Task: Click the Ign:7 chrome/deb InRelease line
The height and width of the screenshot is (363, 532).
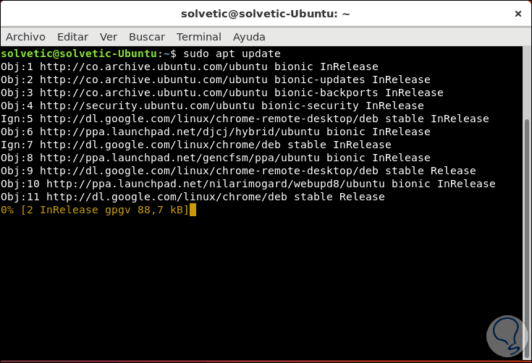Action: coord(196,145)
